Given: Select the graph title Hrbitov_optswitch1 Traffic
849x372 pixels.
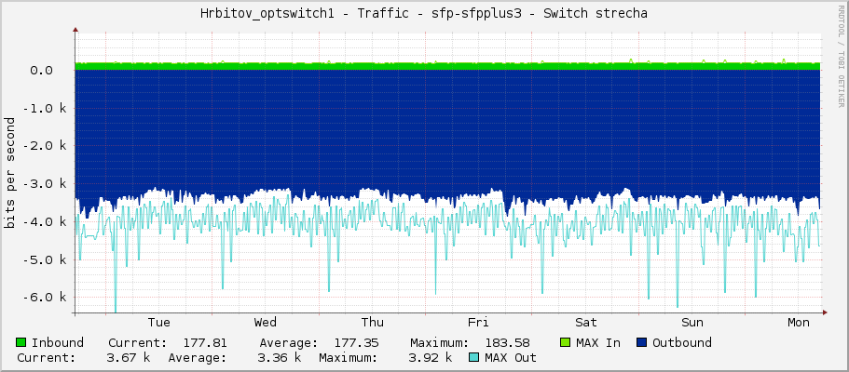Looking at the screenshot, I should coord(424,14).
